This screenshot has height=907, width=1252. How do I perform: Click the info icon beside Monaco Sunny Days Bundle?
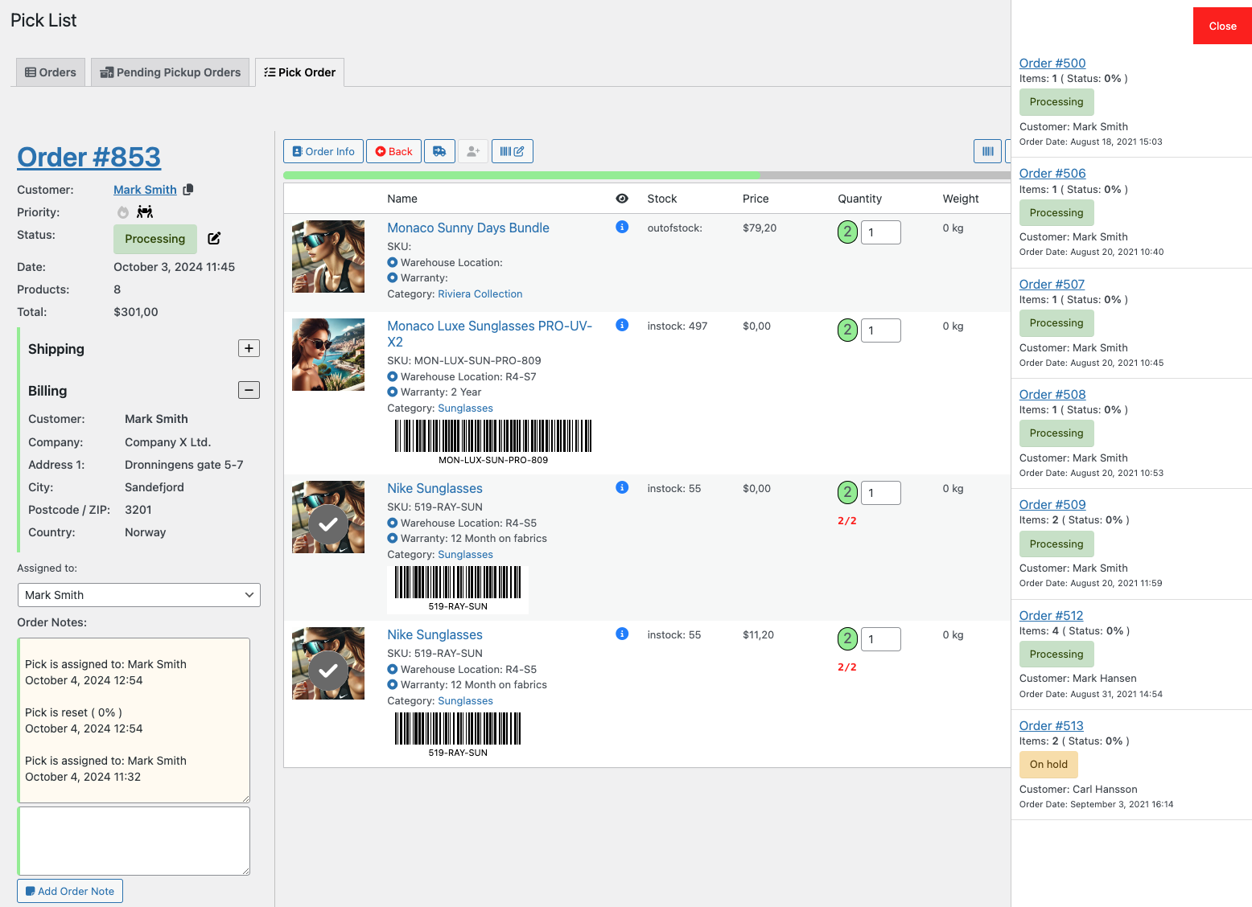coord(621,227)
